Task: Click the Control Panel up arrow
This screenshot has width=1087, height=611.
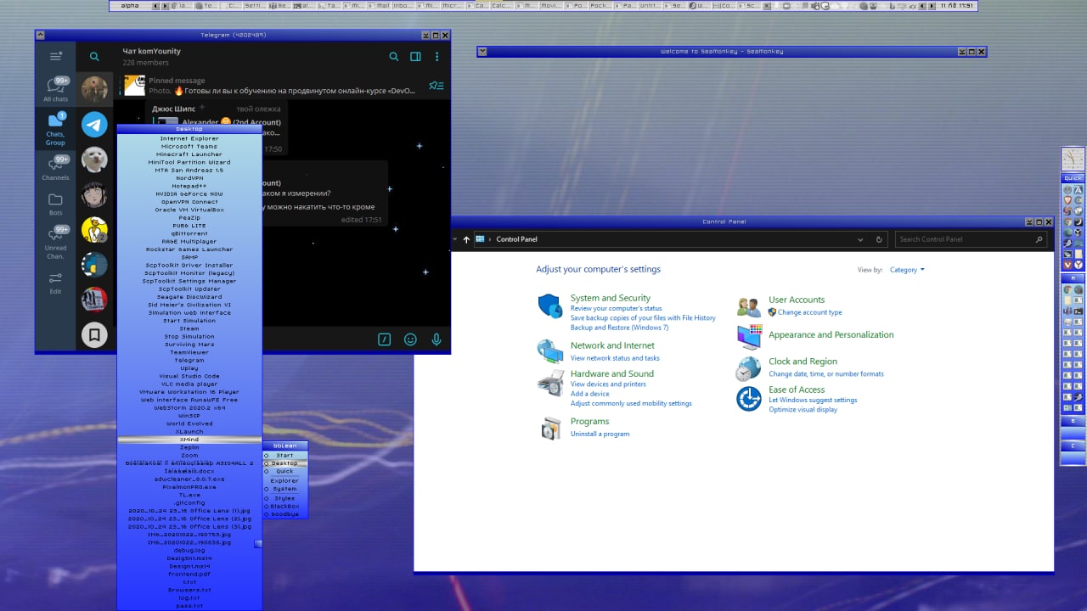Action: click(x=466, y=239)
